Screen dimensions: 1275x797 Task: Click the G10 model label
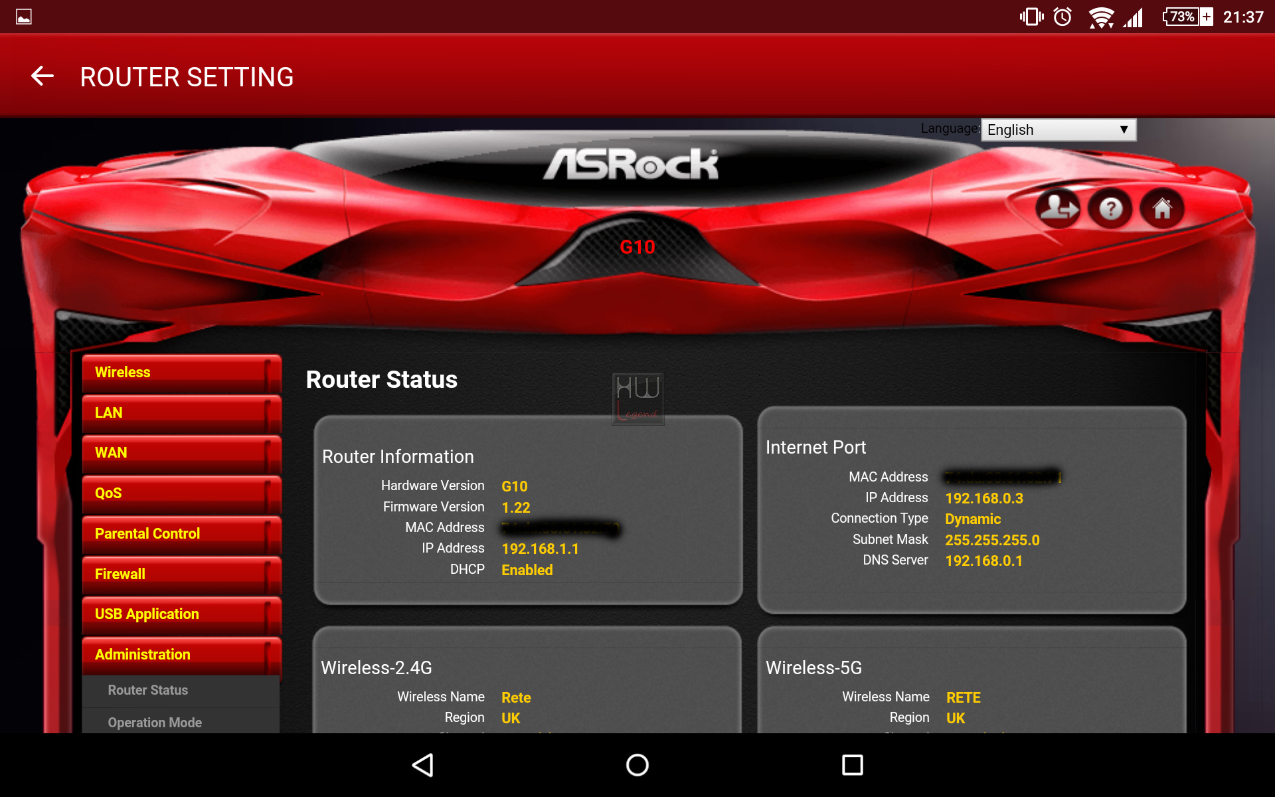click(x=637, y=247)
